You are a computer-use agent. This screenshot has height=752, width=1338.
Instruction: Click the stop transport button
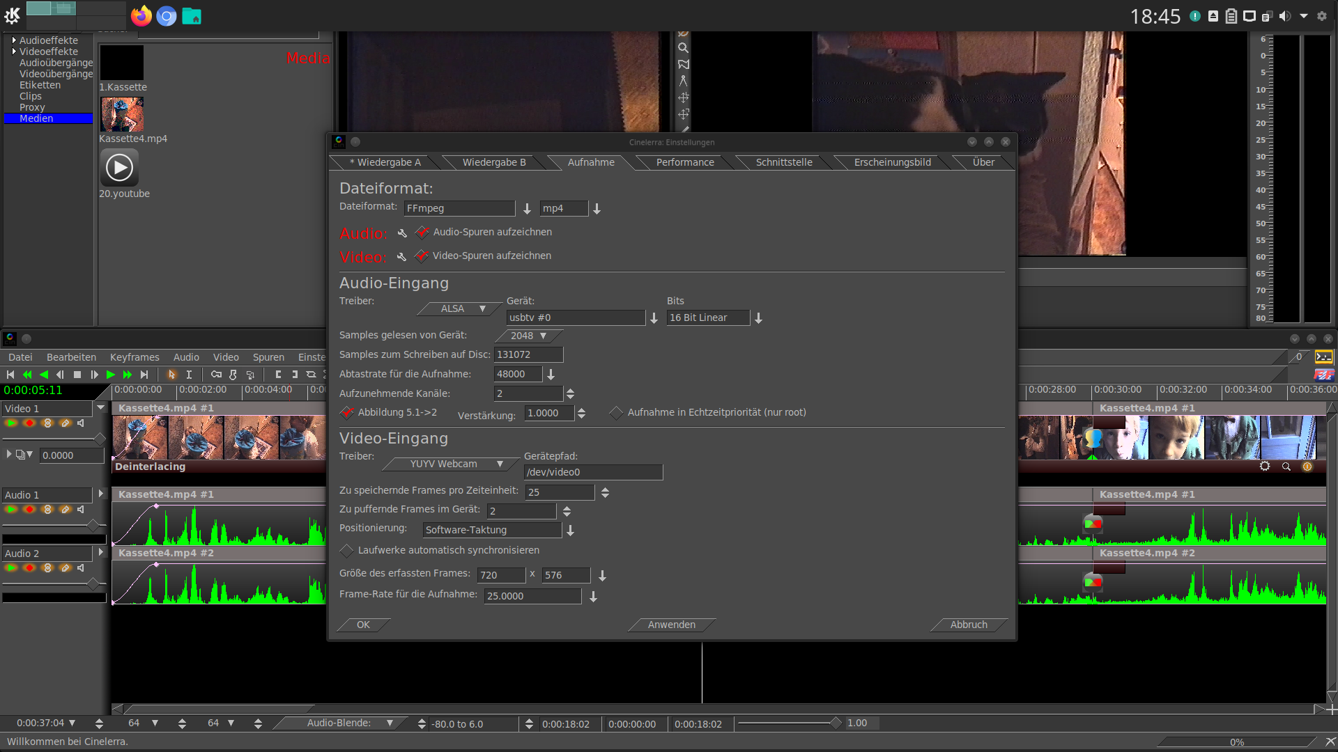pyautogui.click(x=77, y=375)
